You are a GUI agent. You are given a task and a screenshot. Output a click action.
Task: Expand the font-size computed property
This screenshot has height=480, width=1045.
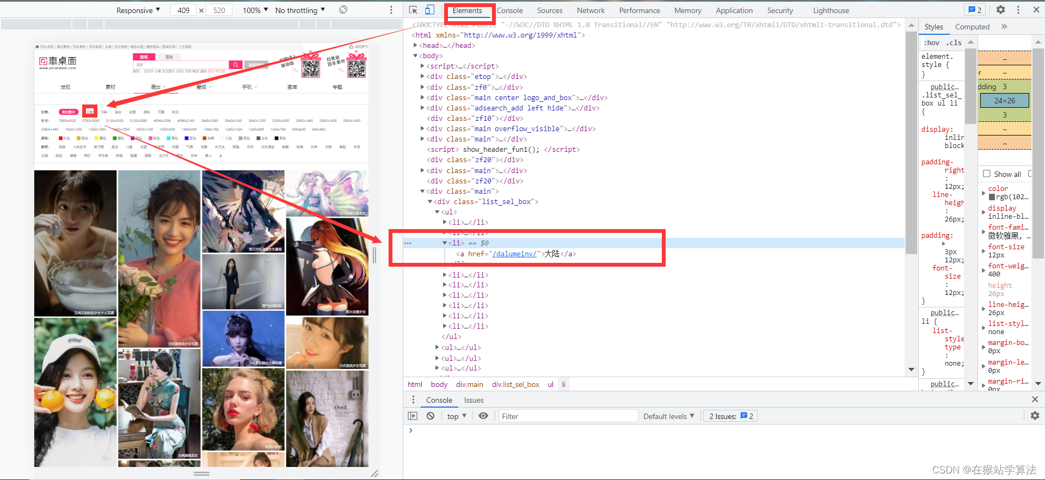click(x=983, y=251)
